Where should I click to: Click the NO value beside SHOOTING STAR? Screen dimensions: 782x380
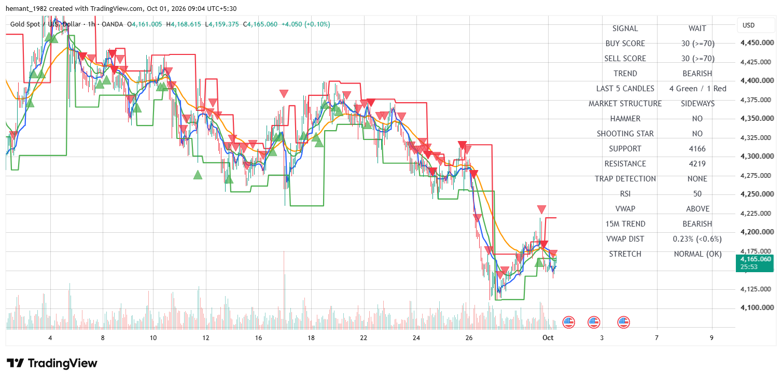tap(697, 134)
